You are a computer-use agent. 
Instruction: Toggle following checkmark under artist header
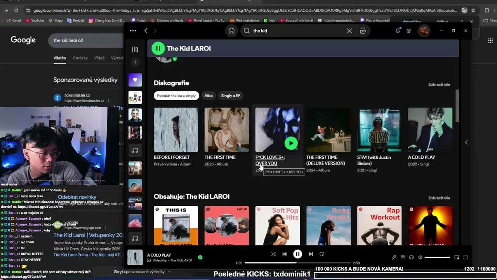point(175,59)
